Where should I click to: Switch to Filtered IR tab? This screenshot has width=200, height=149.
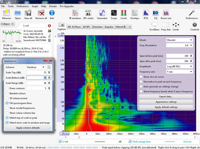click(120, 27)
